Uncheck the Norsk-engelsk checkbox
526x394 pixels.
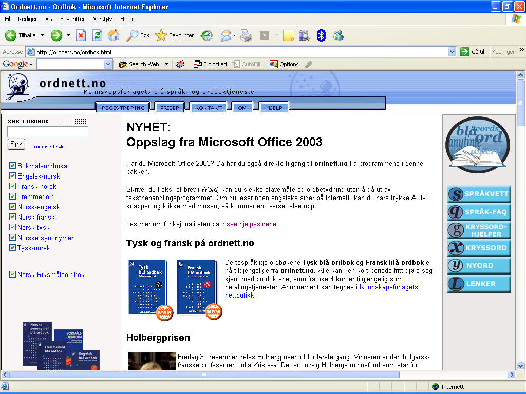pos(12,207)
